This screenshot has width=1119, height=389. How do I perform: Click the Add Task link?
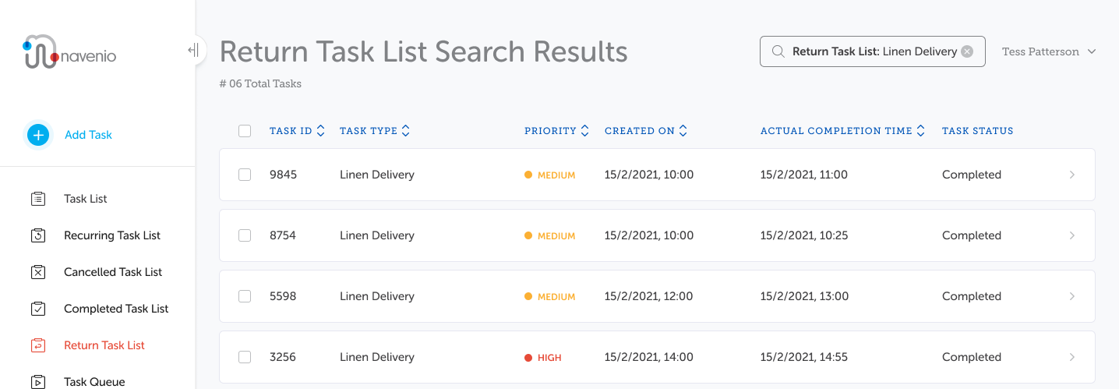[88, 135]
